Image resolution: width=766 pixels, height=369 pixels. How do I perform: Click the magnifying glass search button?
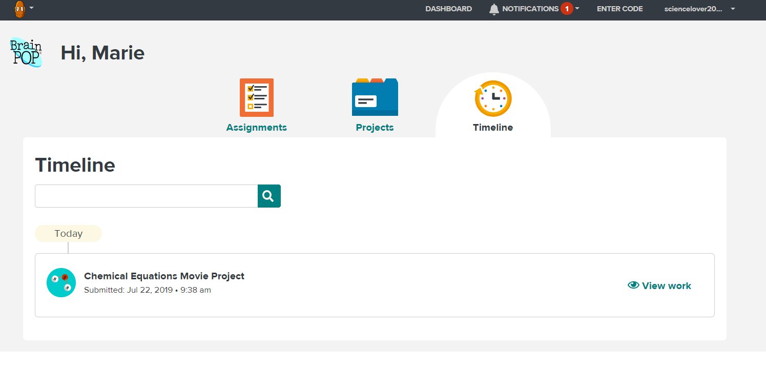pos(269,196)
